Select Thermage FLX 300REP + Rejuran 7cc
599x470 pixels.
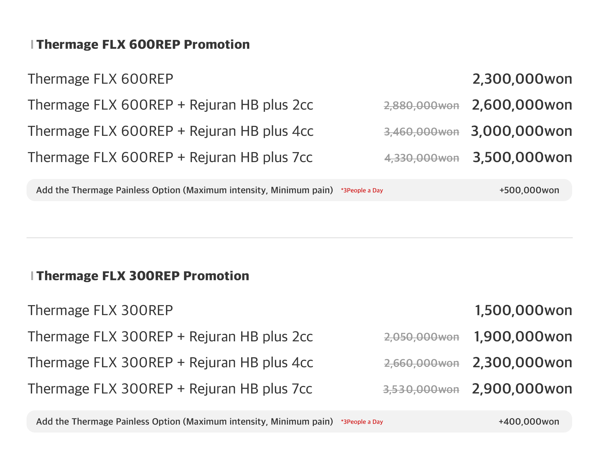(x=170, y=389)
